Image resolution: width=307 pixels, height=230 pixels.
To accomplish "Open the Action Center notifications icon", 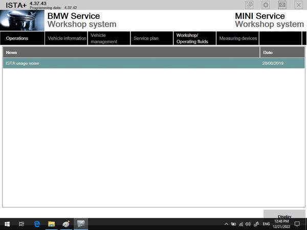I will point(297,224).
